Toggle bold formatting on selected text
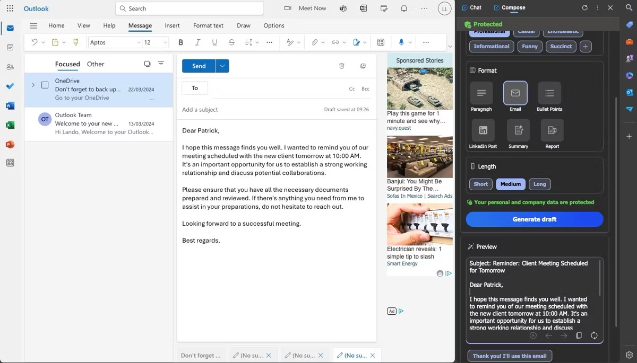 [180, 42]
